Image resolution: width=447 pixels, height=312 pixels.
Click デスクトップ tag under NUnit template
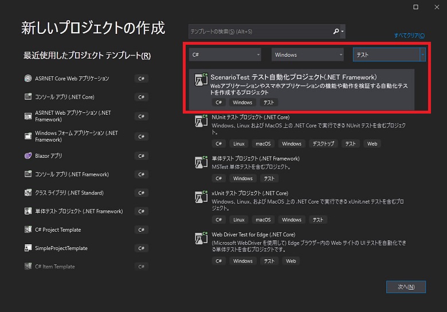[323, 144]
